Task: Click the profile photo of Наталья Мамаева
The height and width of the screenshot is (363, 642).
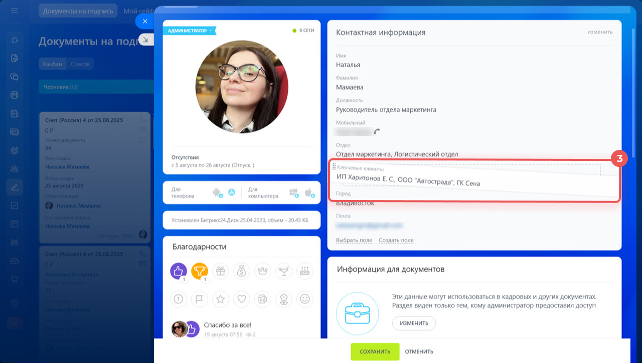Action: tap(242, 88)
